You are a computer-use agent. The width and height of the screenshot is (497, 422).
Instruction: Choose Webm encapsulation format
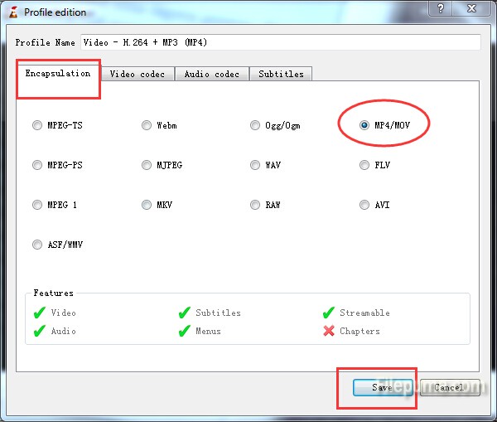tap(147, 125)
